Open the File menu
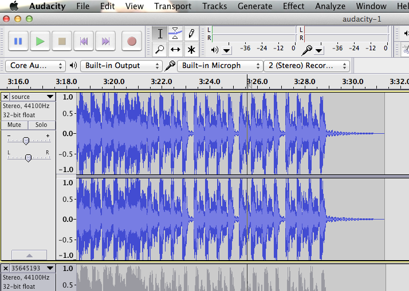The height and width of the screenshot is (291, 409). tap(82, 6)
